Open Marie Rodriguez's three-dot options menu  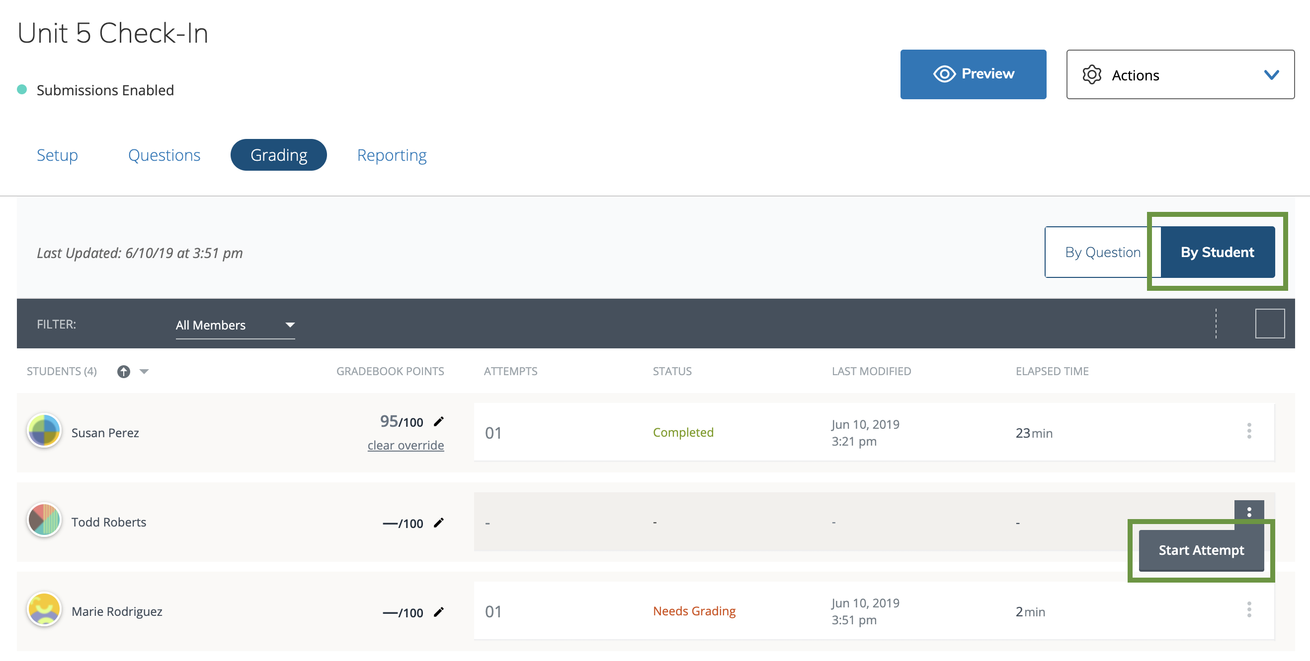[x=1248, y=610]
